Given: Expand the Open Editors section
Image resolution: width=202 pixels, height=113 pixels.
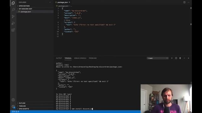Looking at the screenshot, I should tap(24, 6).
